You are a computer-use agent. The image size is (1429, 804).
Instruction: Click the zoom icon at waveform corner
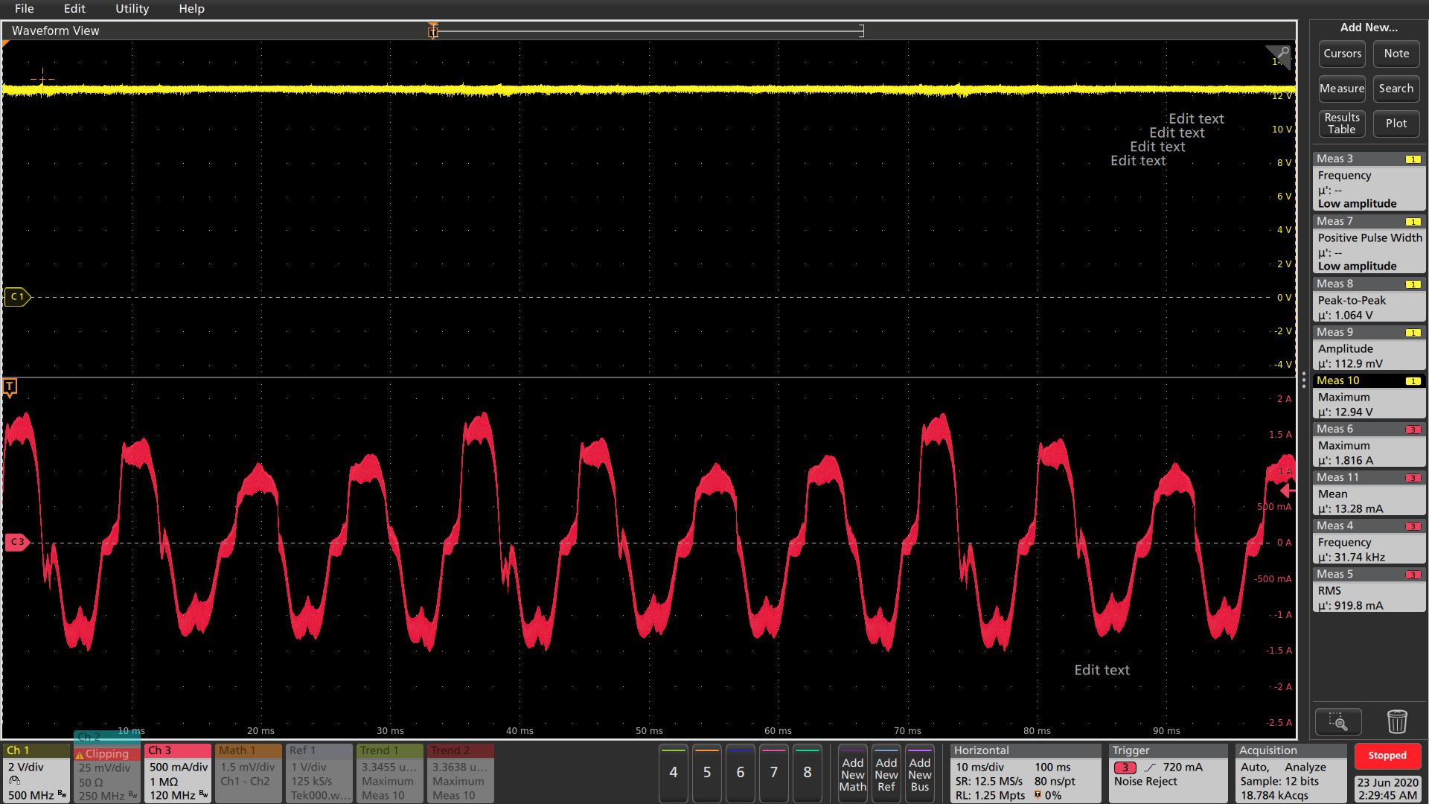tap(1279, 54)
